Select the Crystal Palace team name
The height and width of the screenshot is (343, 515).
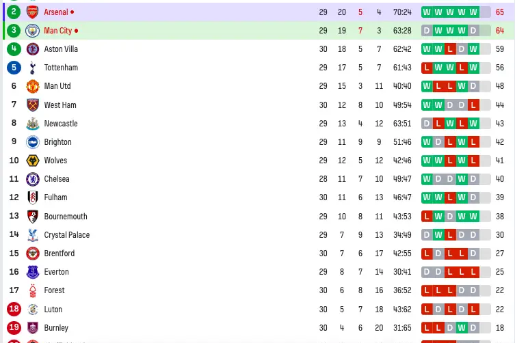(66, 235)
